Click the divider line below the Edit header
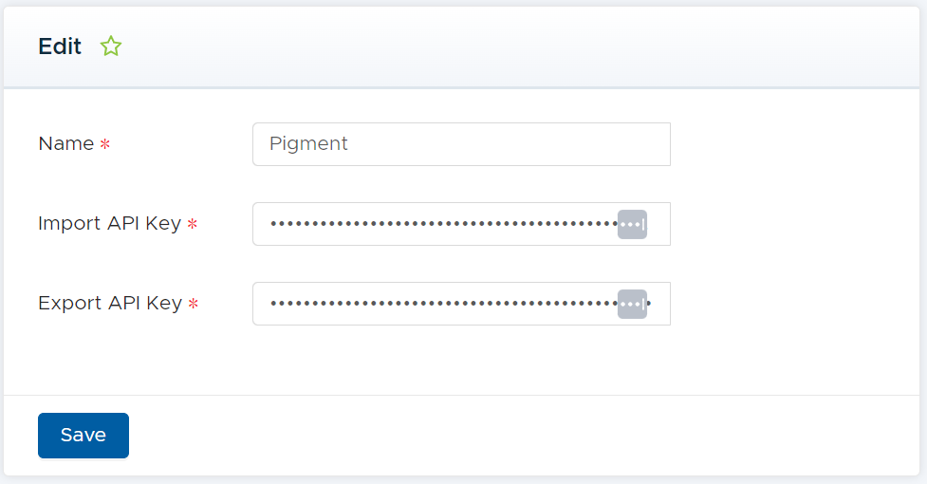This screenshot has width=927, height=484. [x=463, y=88]
